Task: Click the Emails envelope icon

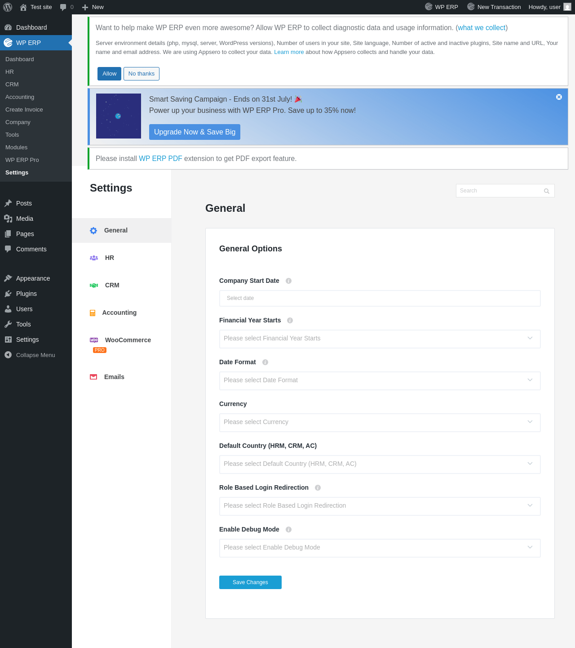Action: [93, 377]
